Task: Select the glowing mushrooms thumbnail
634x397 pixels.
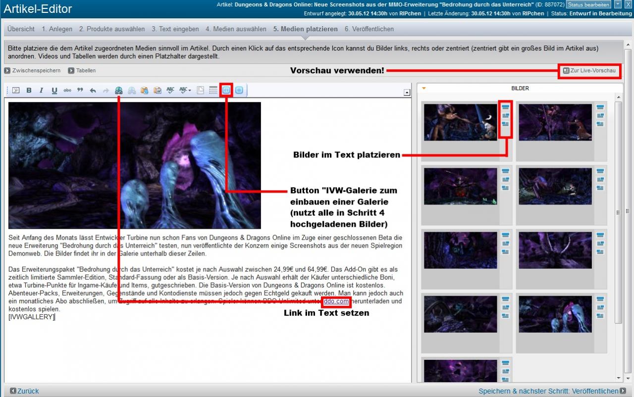Action: [x=555, y=314]
